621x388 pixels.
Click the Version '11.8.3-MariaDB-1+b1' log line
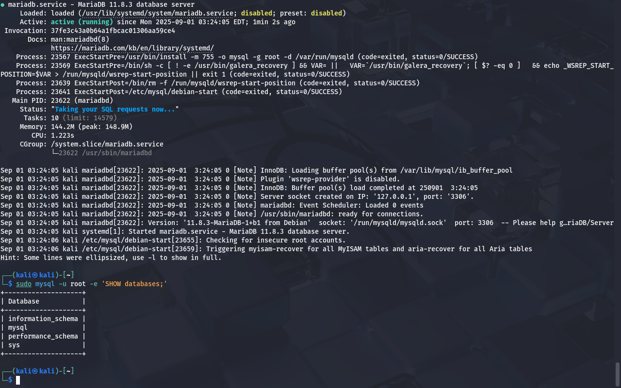pyautogui.click(x=307, y=223)
